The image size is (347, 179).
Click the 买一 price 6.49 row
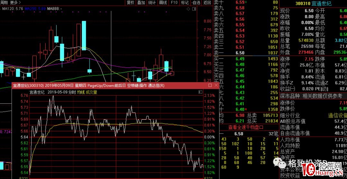tap(246, 59)
